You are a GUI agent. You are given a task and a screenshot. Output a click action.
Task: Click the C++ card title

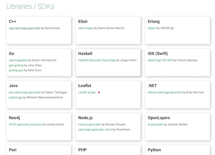12,21
